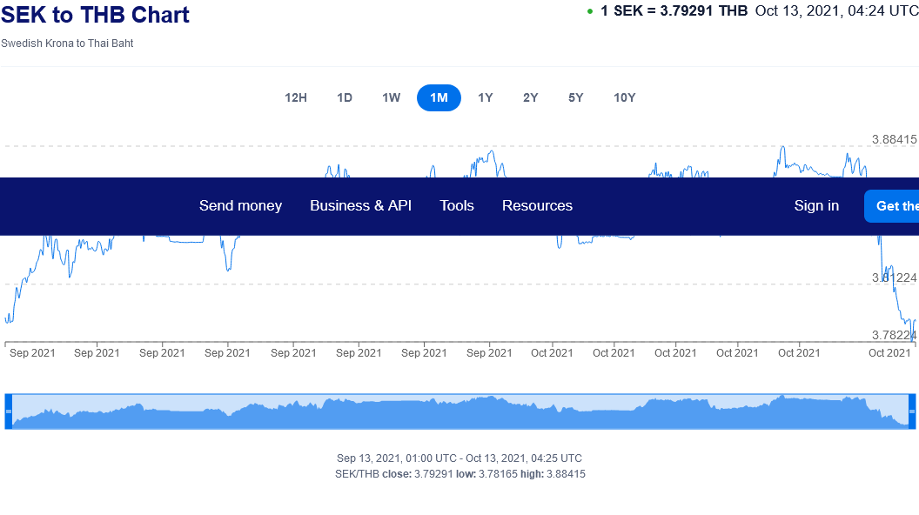Viewport: 919px width, 515px height.
Task: Click the 1 SEK = 3.79291 THB rate
Action: point(674,10)
